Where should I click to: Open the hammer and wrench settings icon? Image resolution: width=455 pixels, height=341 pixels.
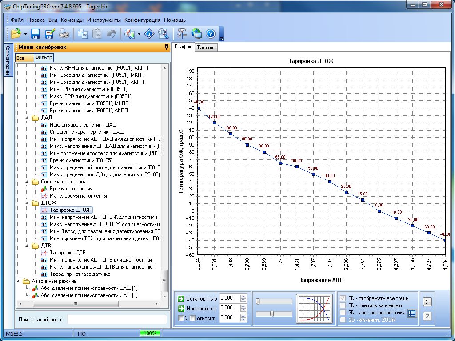pyautogui.click(x=182, y=34)
